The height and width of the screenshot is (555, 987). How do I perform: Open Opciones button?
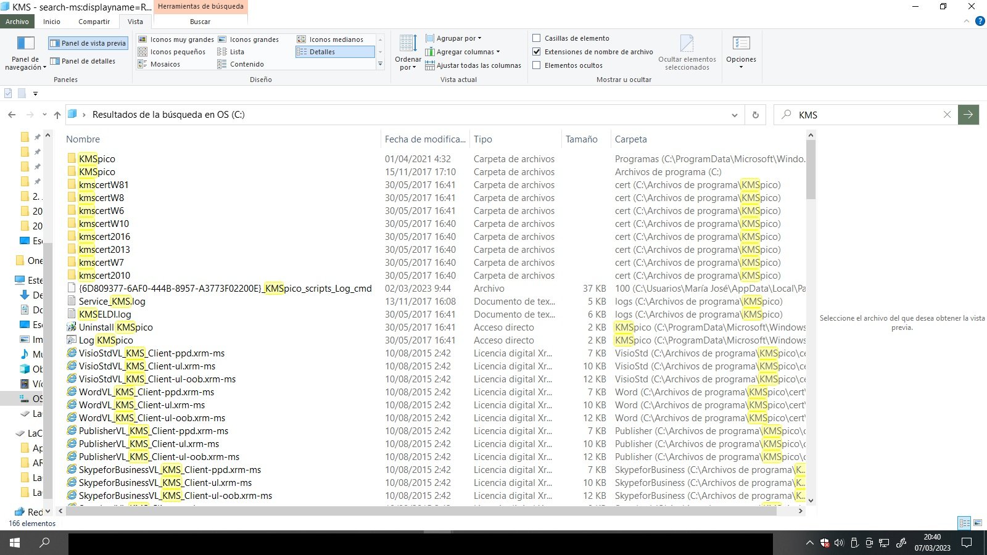[x=741, y=53]
